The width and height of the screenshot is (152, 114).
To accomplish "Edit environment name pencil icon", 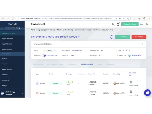I will coord(79,37).
